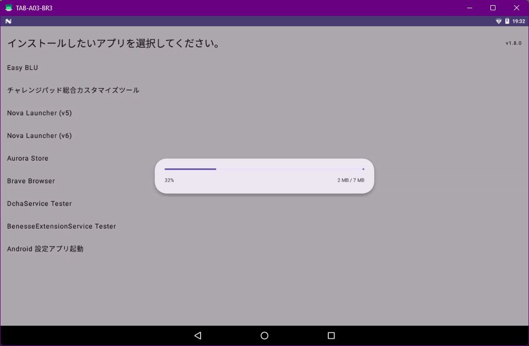Screen dimensions: 529x346
Task: Click the v1.8.0 version label
Action: coord(514,43)
